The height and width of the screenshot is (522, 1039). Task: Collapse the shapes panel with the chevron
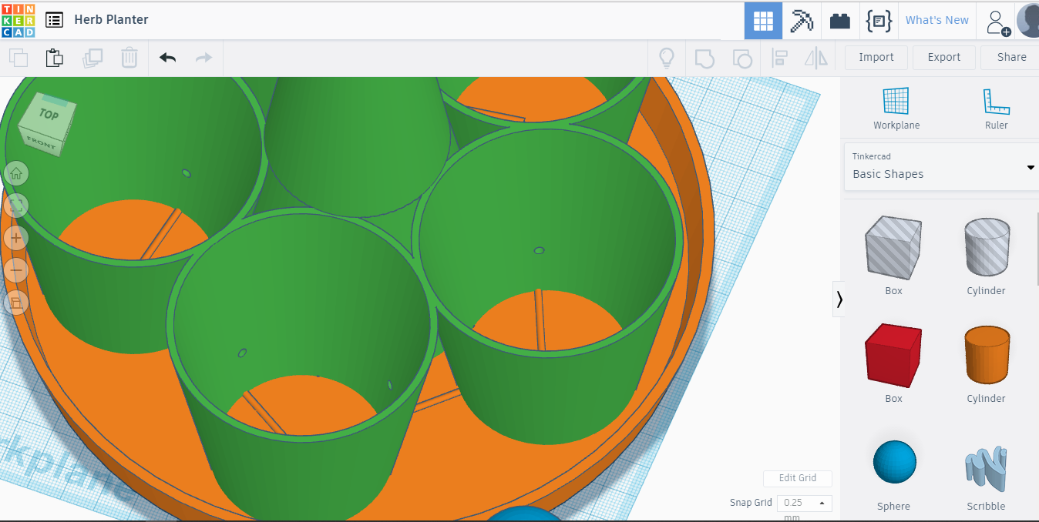click(839, 299)
